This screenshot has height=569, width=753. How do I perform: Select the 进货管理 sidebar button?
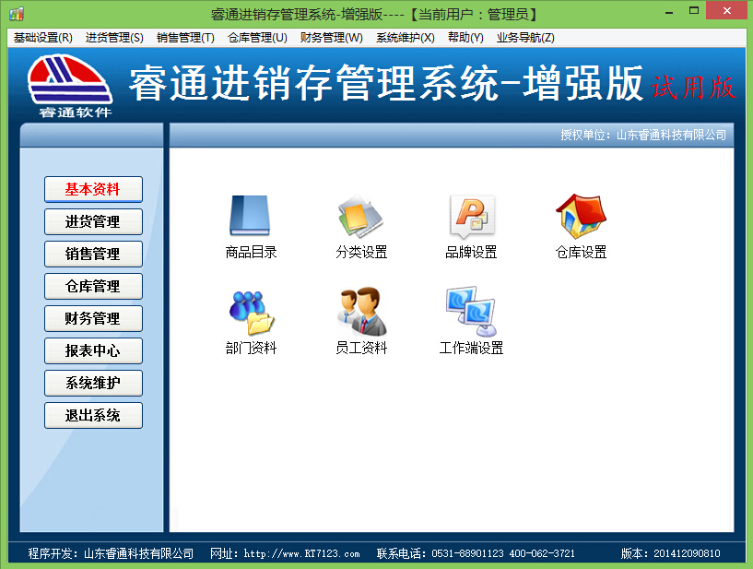click(93, 221)
